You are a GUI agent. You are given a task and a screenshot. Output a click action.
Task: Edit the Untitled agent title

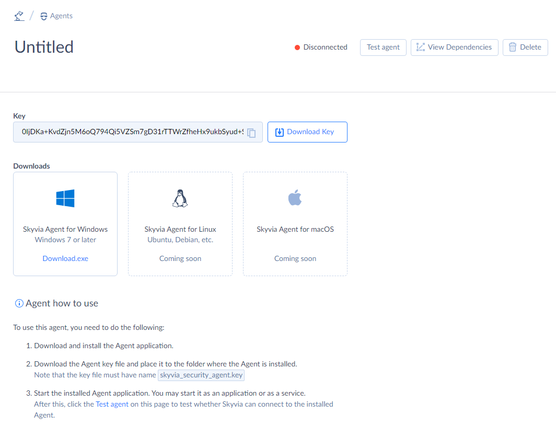(44, 47)
